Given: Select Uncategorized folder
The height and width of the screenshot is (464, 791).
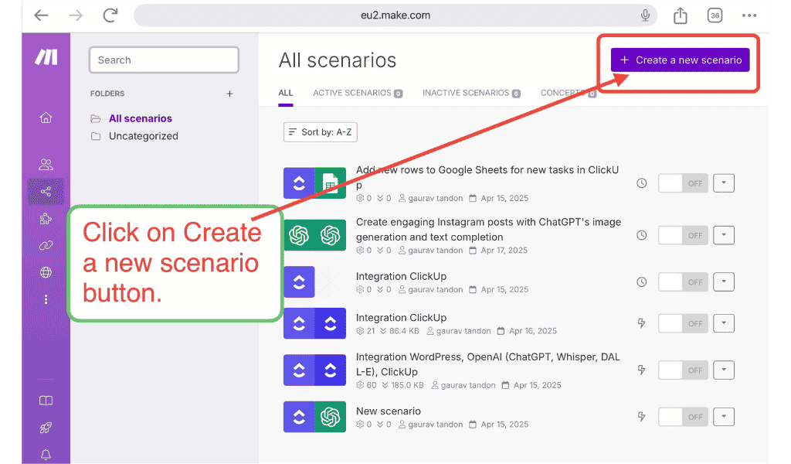Looking at the screenshot, I should pos(143,136).
